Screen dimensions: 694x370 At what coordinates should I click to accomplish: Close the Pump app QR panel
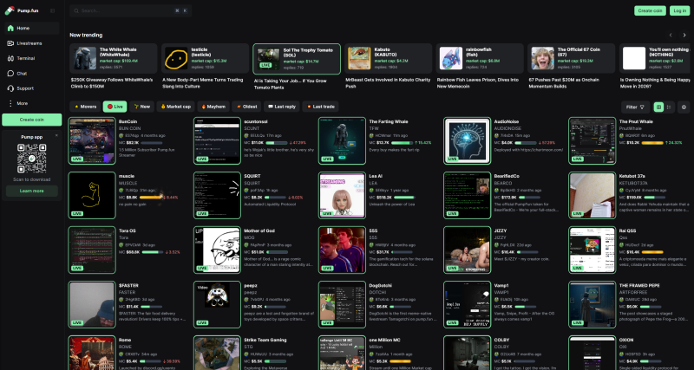click(56, 135)
